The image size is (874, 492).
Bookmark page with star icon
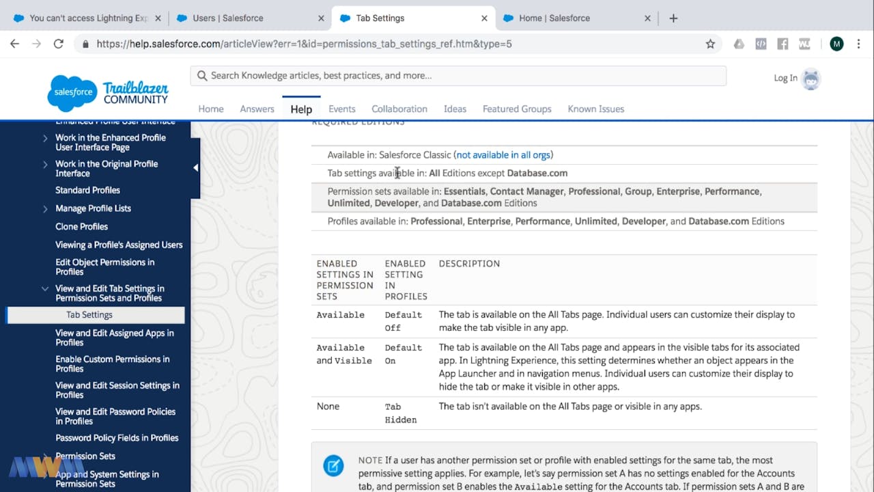click(x=710, y=44)
